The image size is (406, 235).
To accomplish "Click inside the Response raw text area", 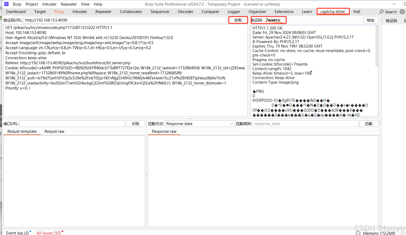I will pyautogui.click(x=263, y=181).
